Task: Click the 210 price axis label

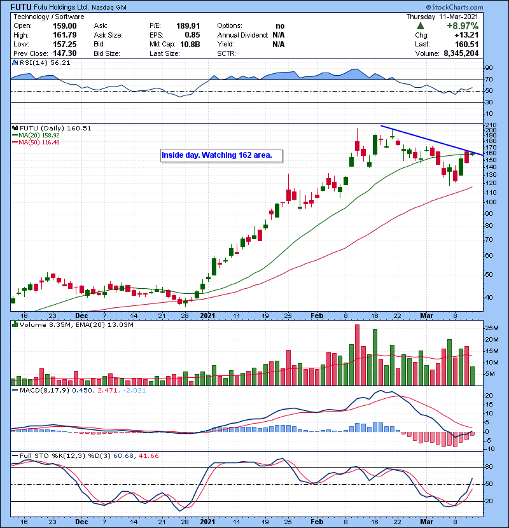Action: [x=491, y=126]
